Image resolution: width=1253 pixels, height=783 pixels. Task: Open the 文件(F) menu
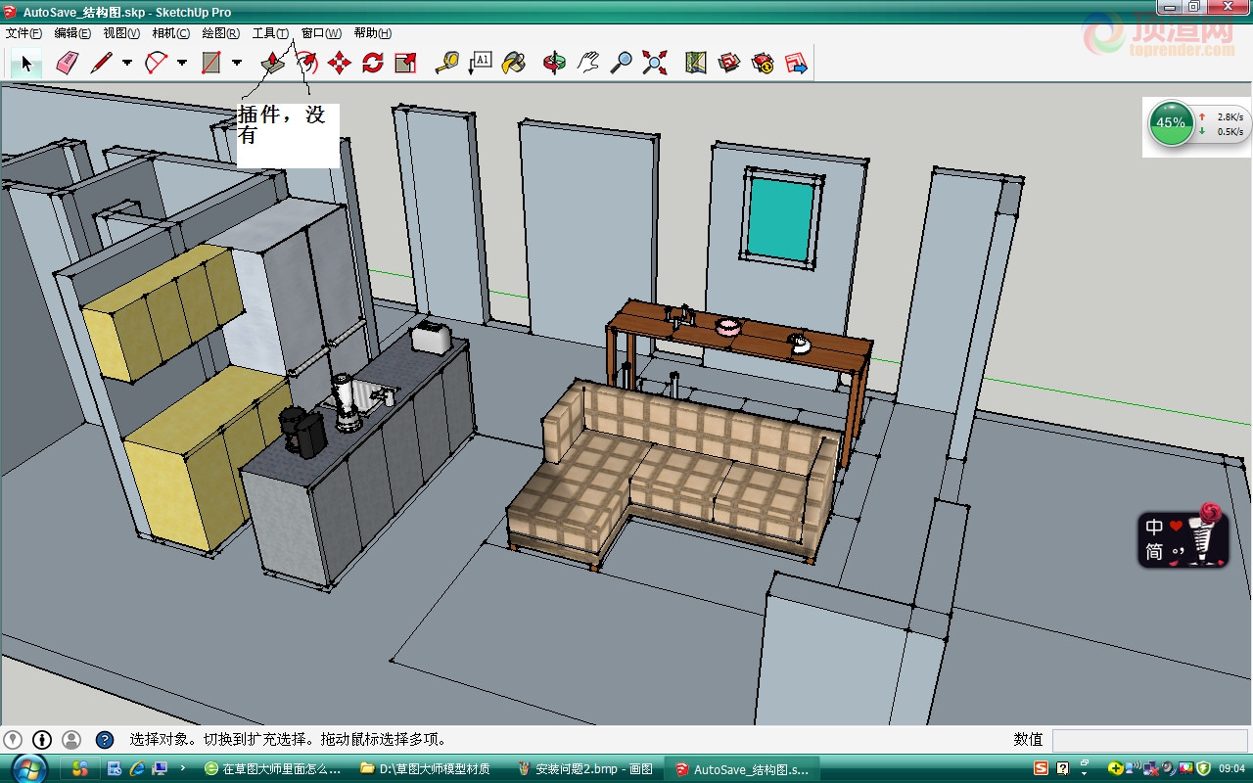tap(23, 33)
